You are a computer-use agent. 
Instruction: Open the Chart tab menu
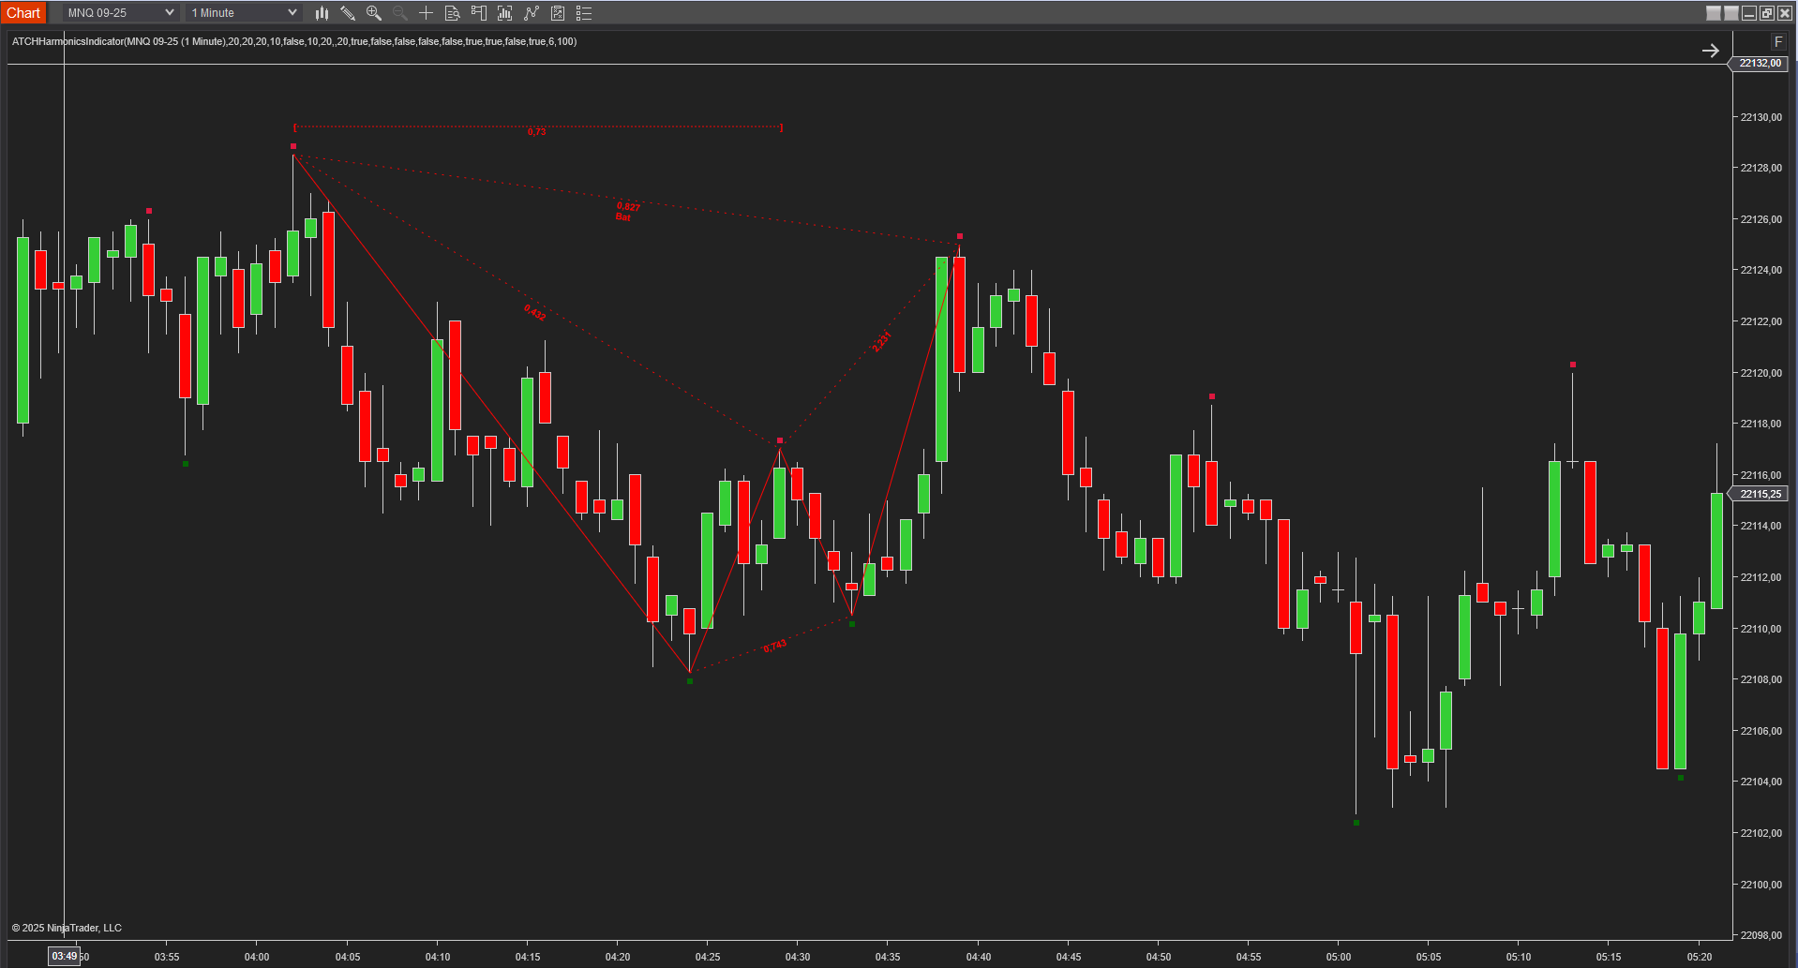click(23, 13)
